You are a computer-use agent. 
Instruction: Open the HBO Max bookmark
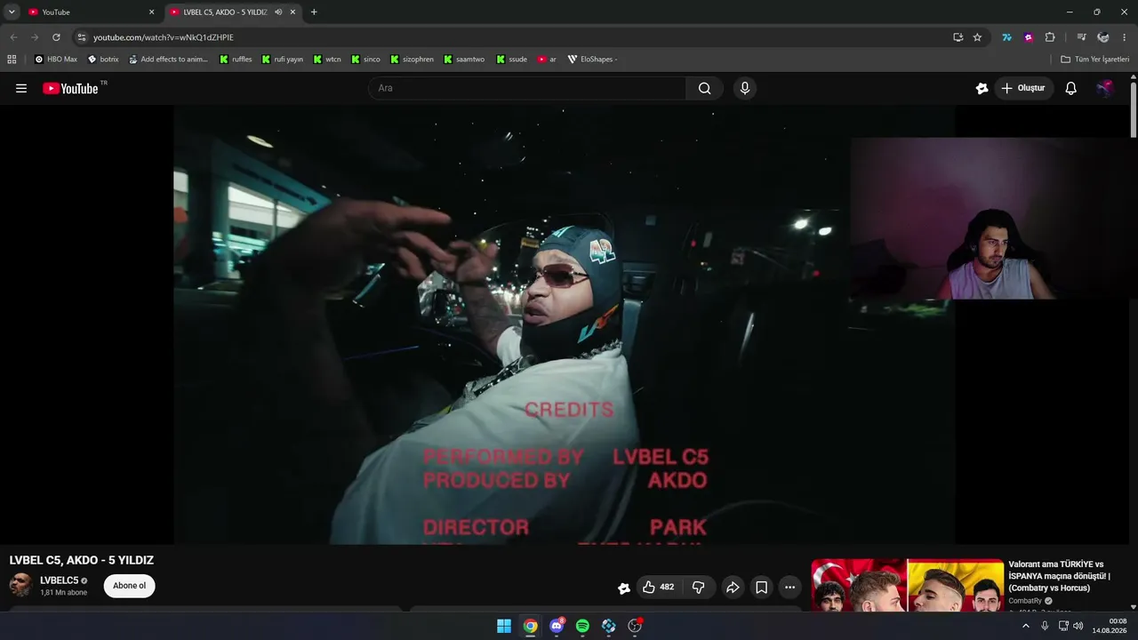coord(56,60)
